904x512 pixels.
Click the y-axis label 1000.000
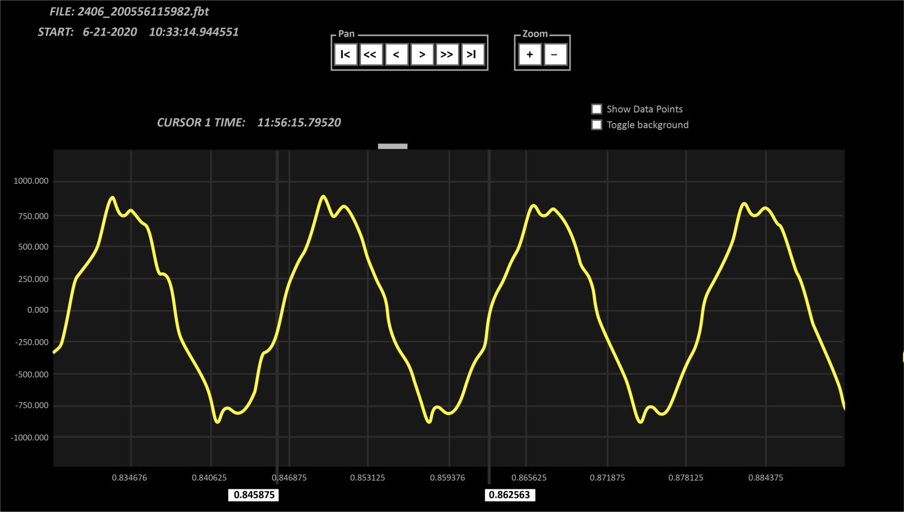click(x=31, y=181)
